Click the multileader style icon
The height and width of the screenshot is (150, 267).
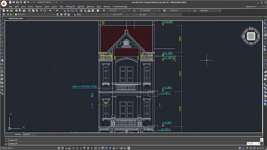point(195,11)
